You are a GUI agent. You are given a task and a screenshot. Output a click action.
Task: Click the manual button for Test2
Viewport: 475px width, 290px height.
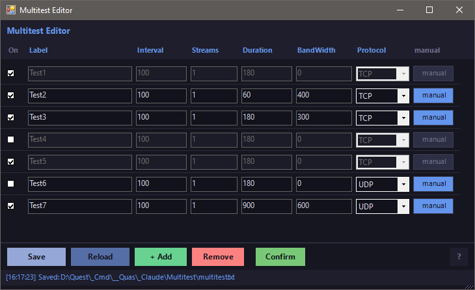click(x=433, y=96)
